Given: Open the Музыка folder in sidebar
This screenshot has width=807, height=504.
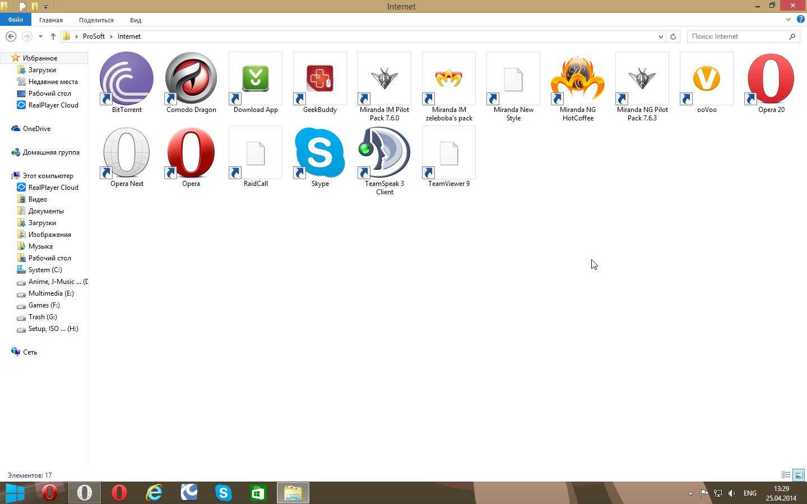Looking at the screenshot, I should [40, 246].
